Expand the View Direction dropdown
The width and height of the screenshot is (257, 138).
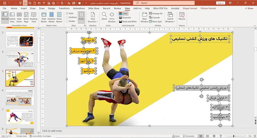click(93, 17)
